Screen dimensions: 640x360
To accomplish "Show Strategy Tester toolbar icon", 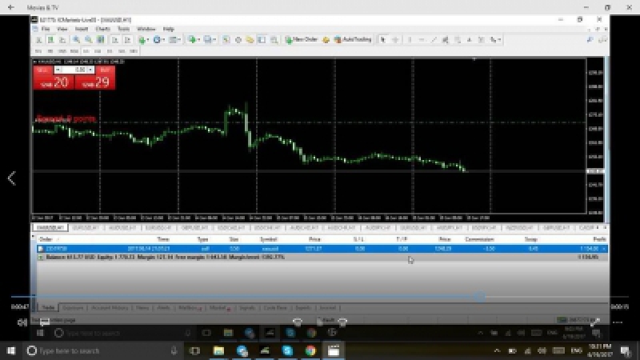I will pos(274,40).
